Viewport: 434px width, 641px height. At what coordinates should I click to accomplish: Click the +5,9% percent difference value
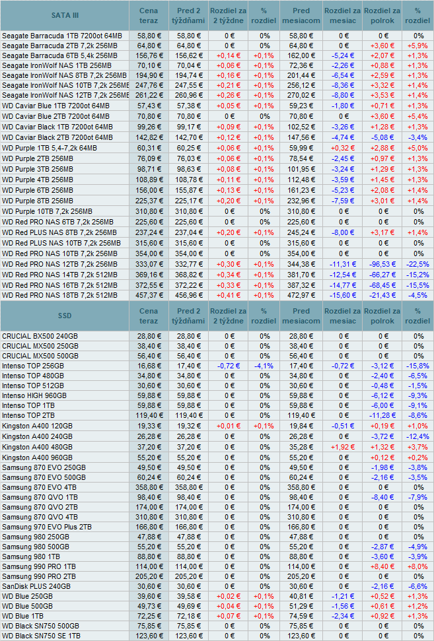(417, 46)
